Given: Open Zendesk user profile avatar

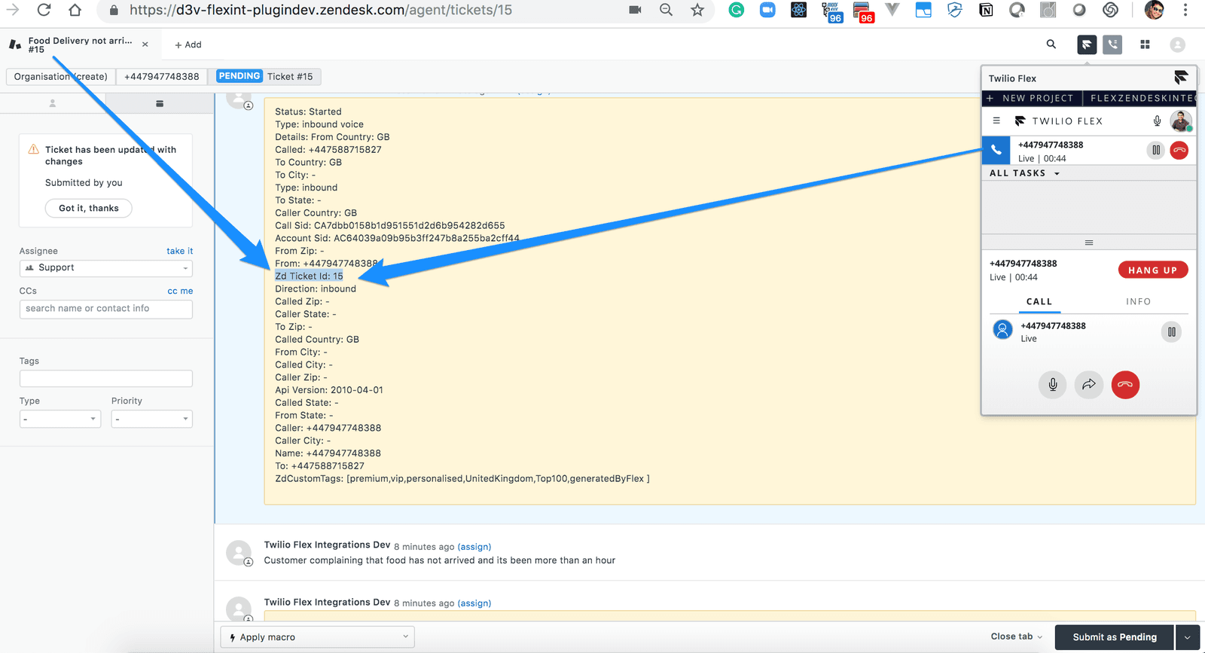Looking at the screenshot, I should point(1178,44).
